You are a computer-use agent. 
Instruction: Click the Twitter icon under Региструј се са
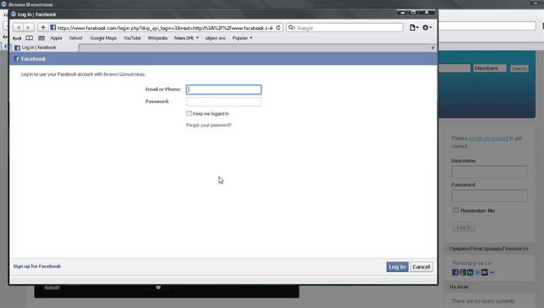pos(477,272)
